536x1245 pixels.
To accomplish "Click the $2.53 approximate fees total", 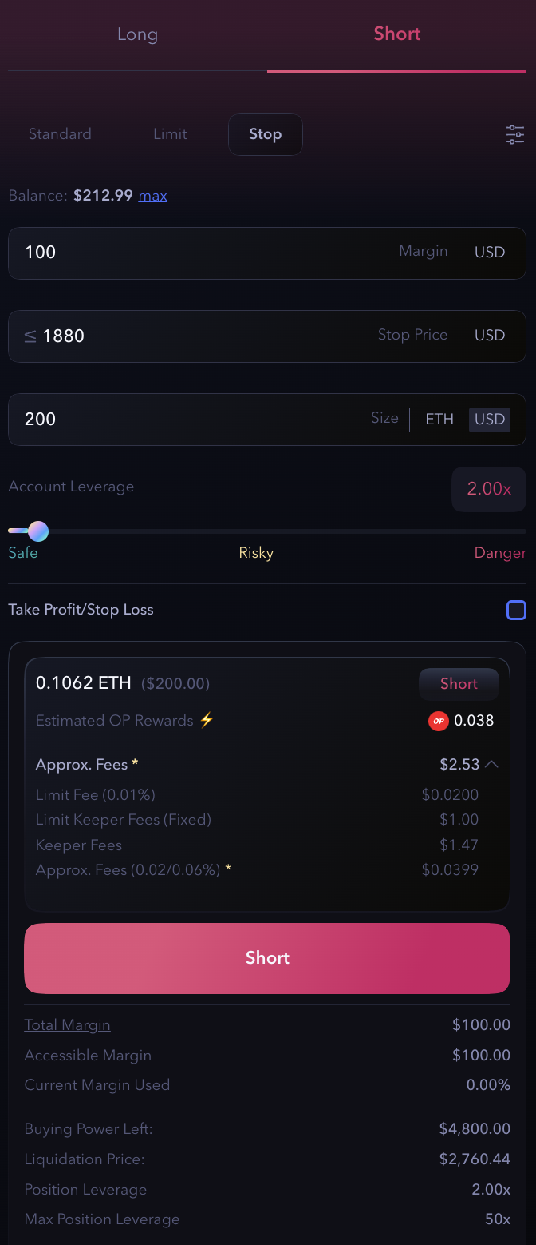I will 459,764.
